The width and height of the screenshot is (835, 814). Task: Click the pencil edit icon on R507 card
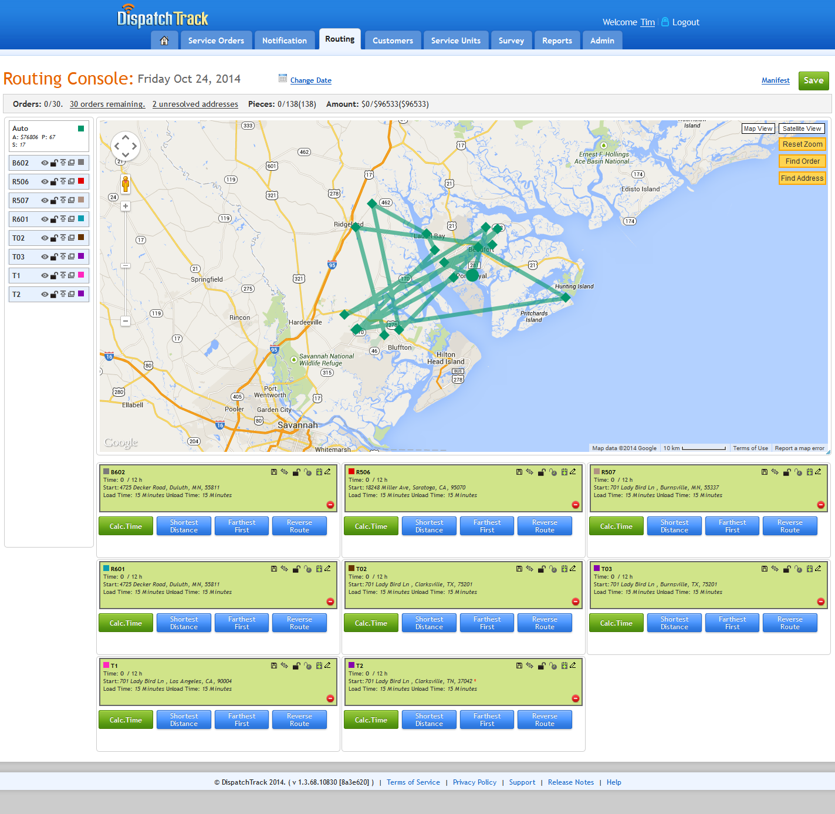tap(818, 472)
